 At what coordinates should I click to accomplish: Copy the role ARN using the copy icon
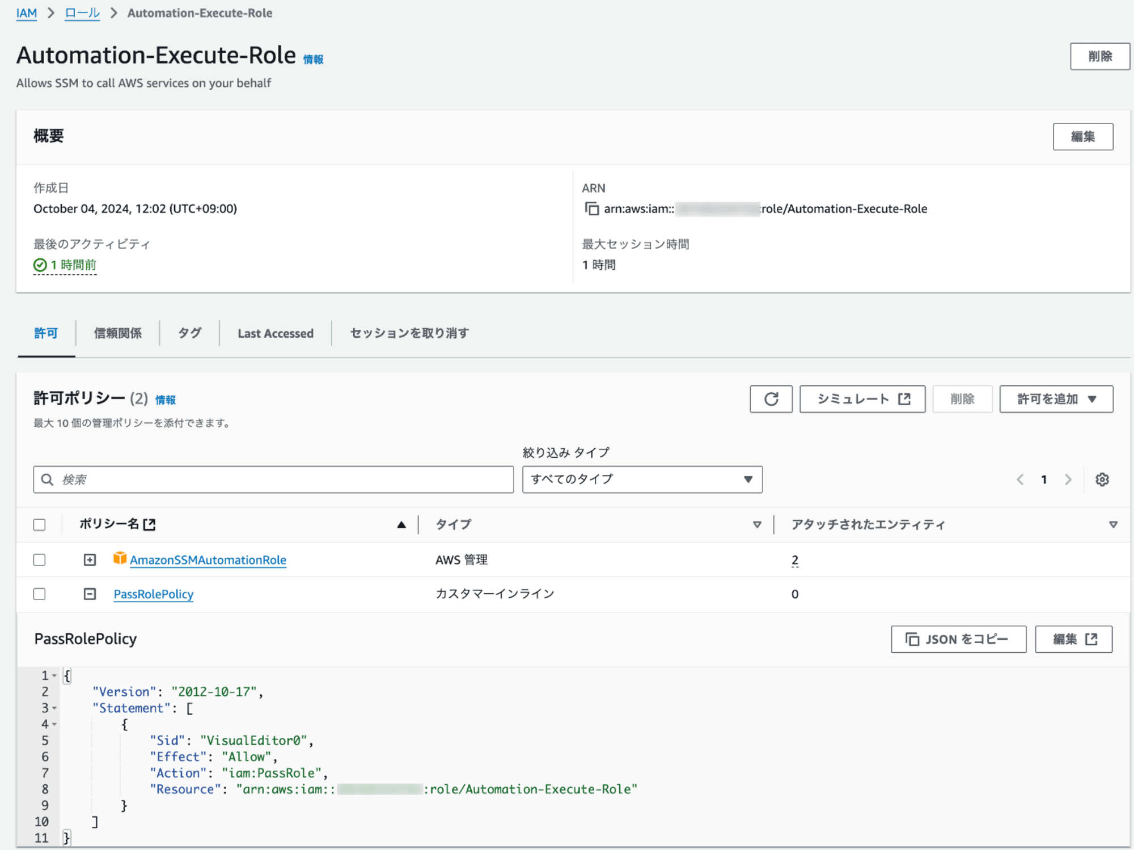591,209
